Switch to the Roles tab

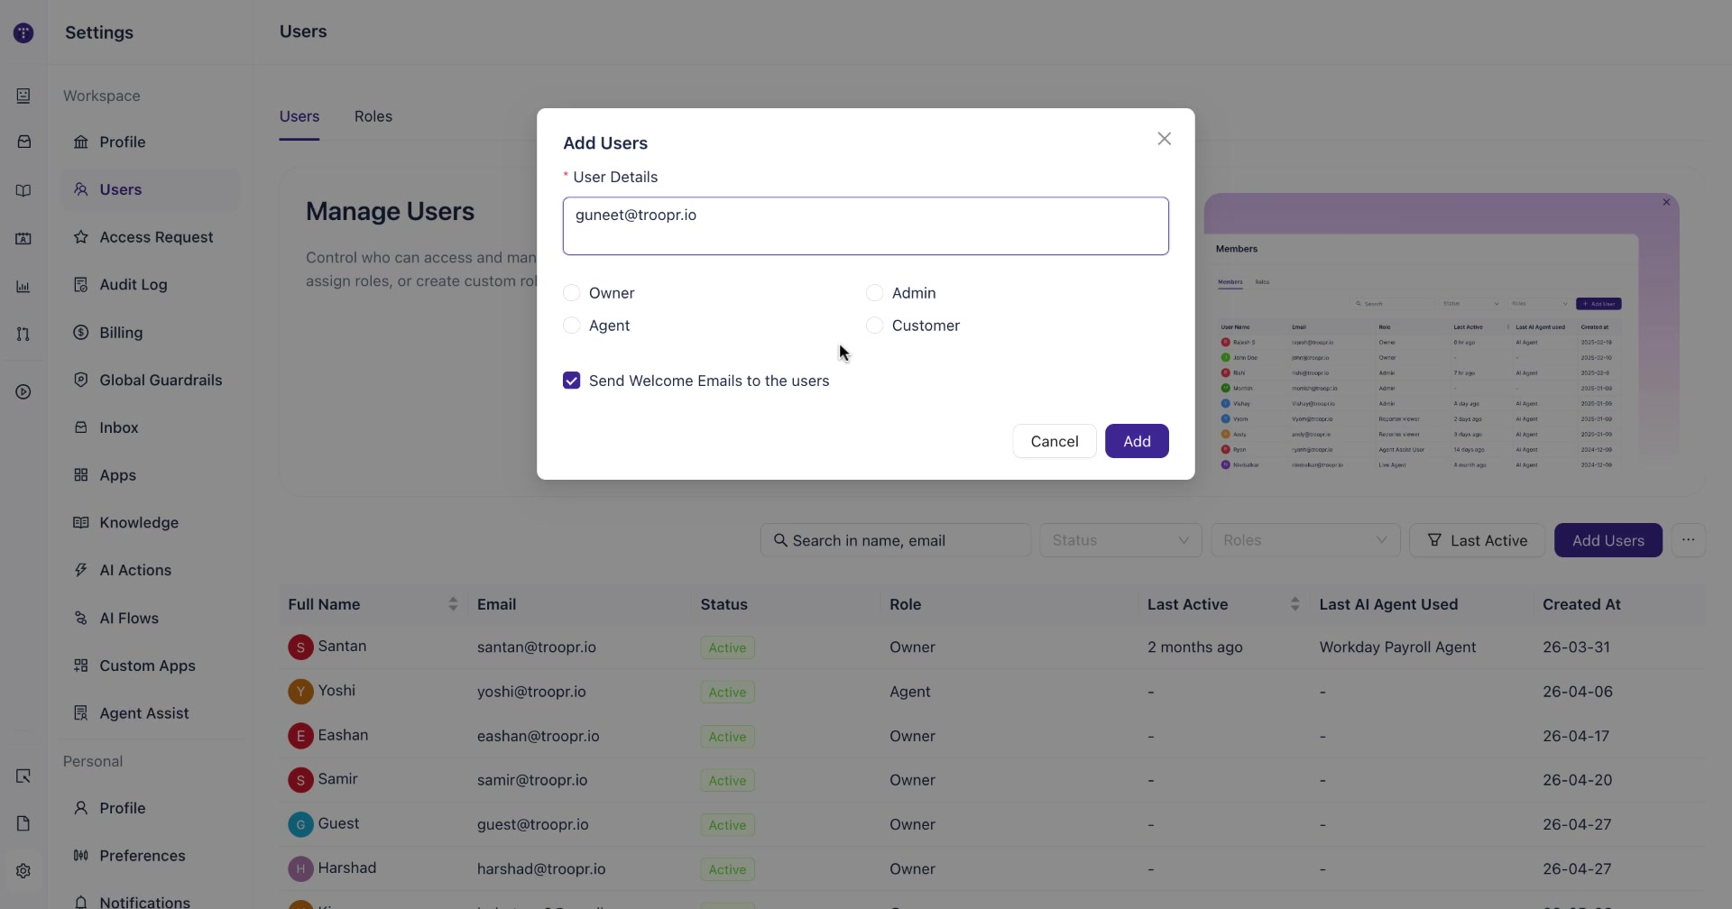pos(373,116)
